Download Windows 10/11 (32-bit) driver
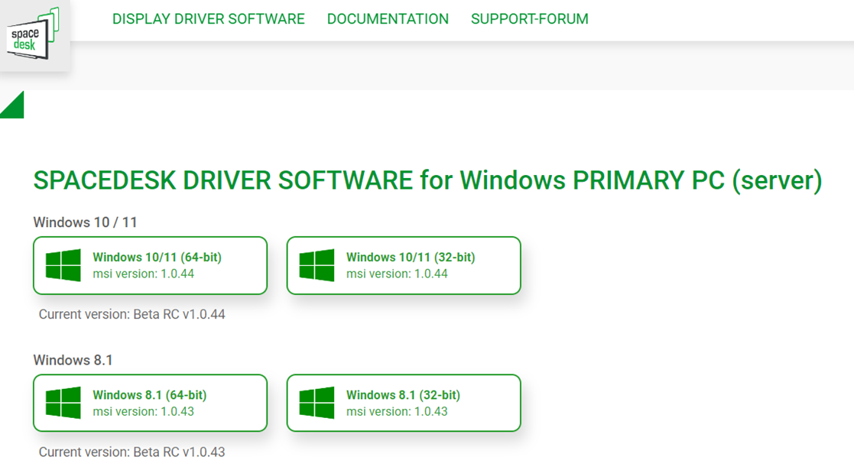This screenshot has height=470, width=854. tap(404, 265)
